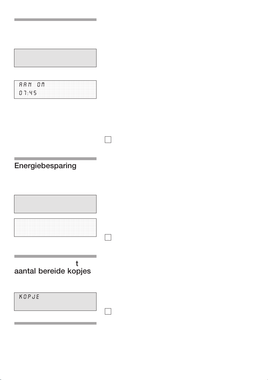Tick the empty box below the 07:45 display
The image size is (268, 380).
(x=108, y=140)
